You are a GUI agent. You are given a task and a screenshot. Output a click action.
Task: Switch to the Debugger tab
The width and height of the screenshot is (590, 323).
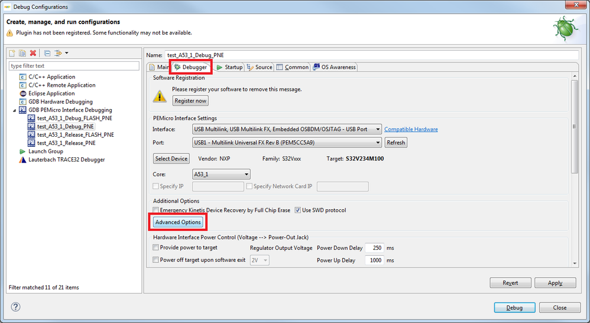click(x=191, y=67)
